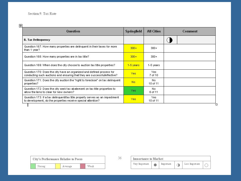Image resolution: width=241 pixels, height=181 pixels.
Task: Click the All Cities Yes 7 of 10 cell
Action: 154,74
